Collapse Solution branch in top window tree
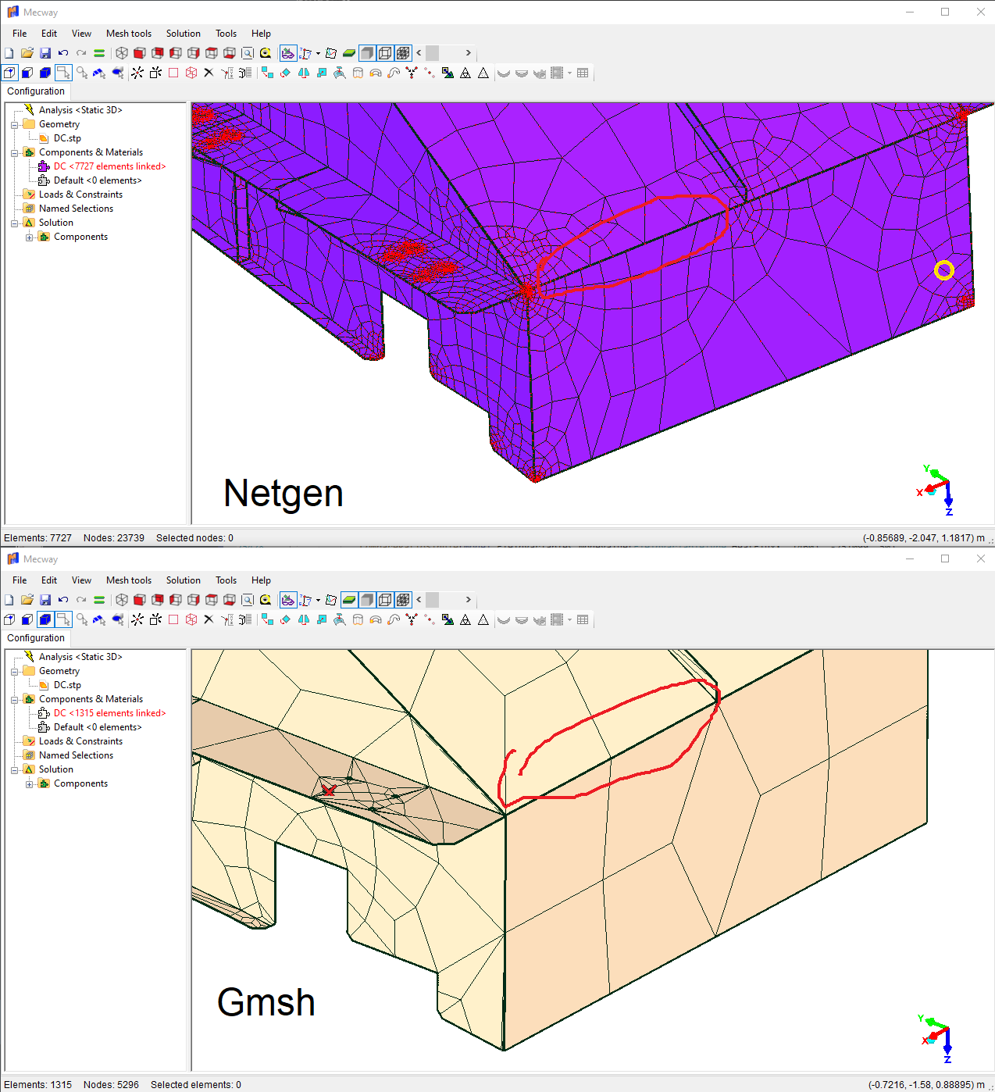The width and height of the screenshot is (995, 1092). pos(14,223)
